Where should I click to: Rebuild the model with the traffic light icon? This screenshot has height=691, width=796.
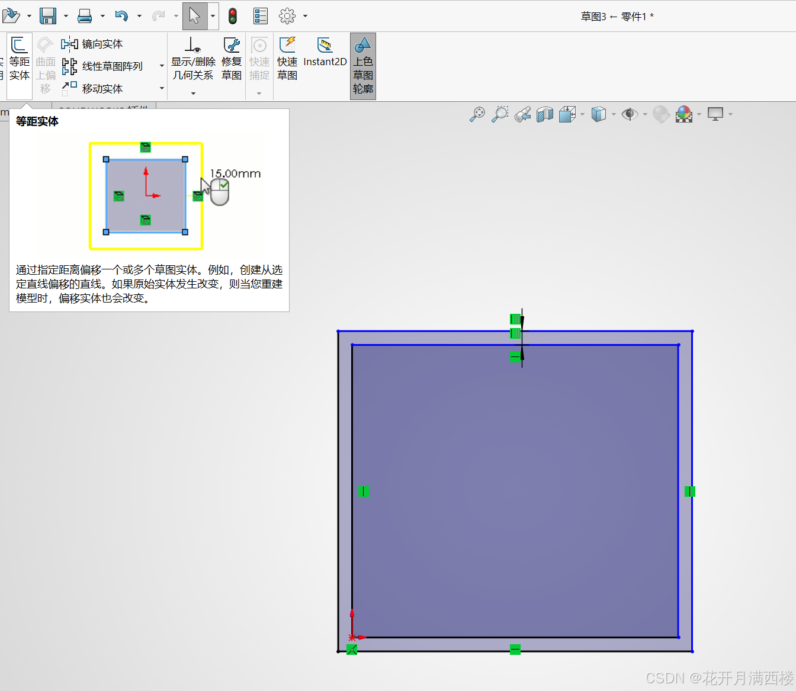pyautogui.click(x=233, y=16)
